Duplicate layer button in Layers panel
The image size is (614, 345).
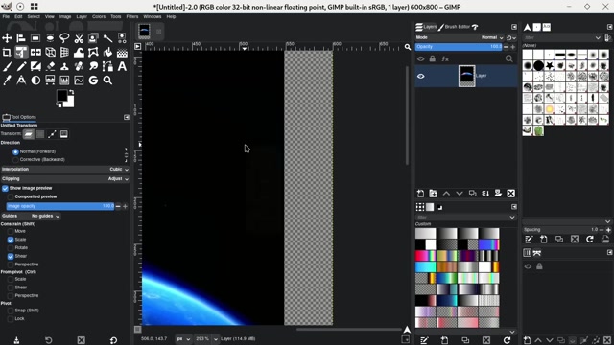[472, 194]
